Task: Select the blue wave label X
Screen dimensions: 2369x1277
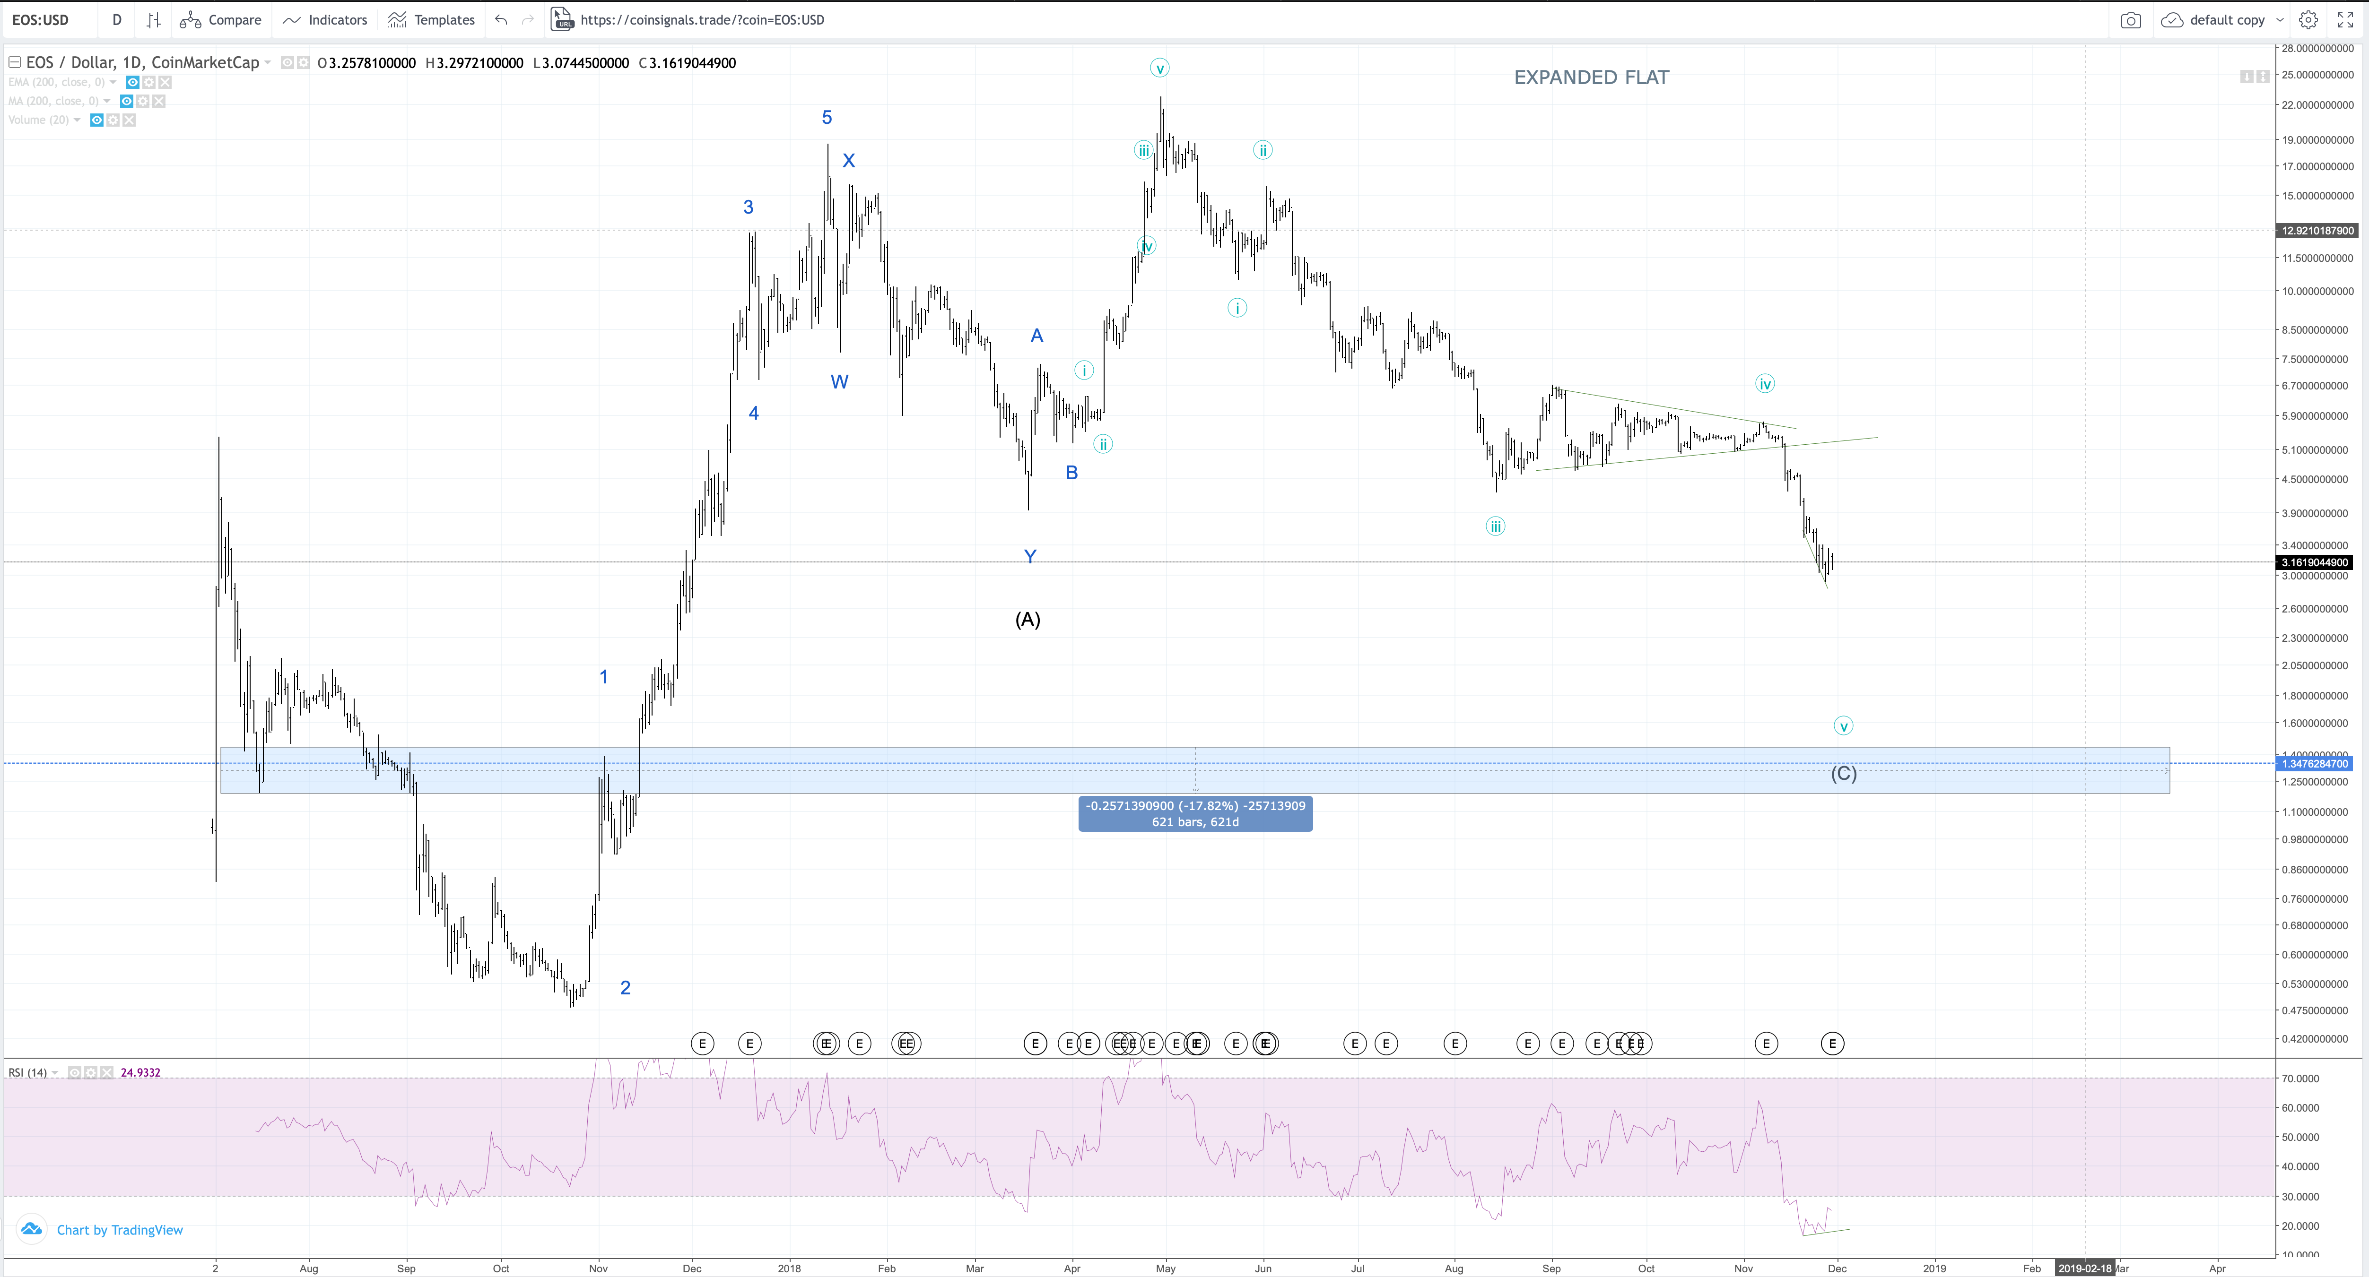Action: click(848, 160)
